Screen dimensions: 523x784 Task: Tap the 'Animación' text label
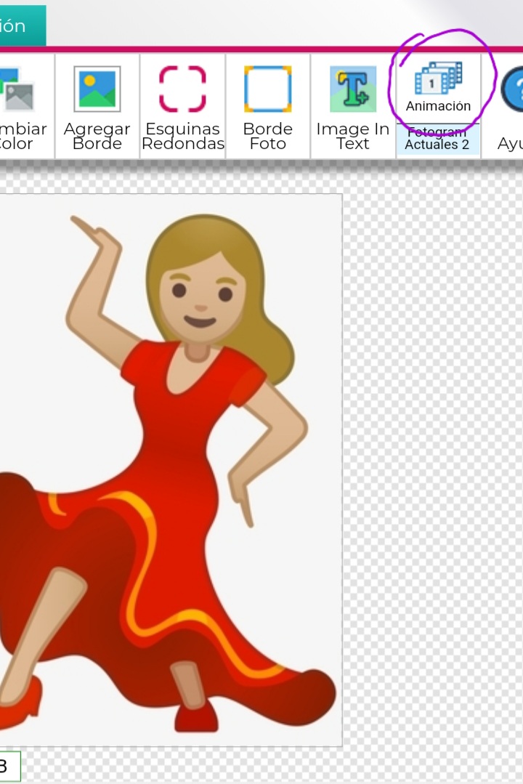pyautogui.click(x=438, y=106)
